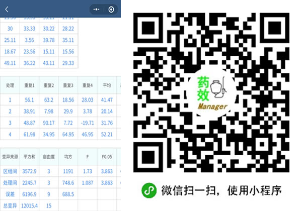Click cell value 29.9
This screenshot has height=211, width=302.
click(x=68, y=112)
